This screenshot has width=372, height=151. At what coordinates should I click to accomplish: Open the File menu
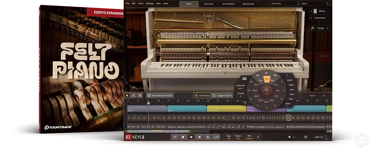click(x=127, y=3)
